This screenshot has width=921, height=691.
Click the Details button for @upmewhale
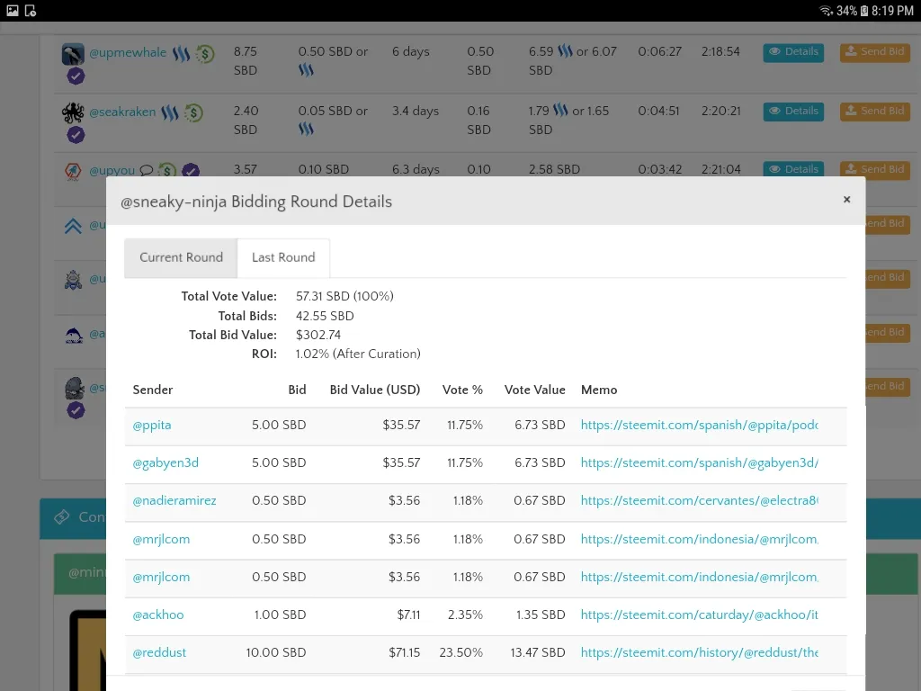click(x=793, y=52)
